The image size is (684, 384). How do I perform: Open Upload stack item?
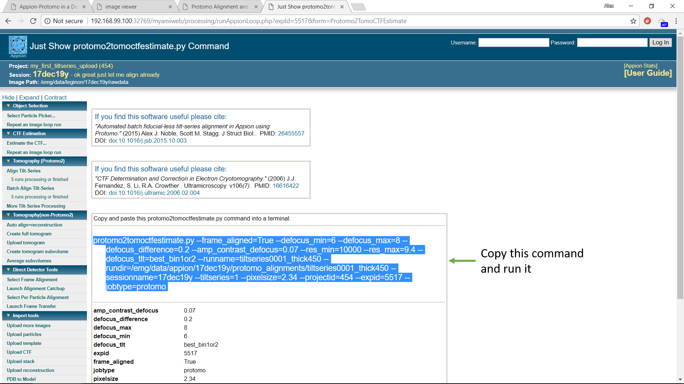coord(21,361)
